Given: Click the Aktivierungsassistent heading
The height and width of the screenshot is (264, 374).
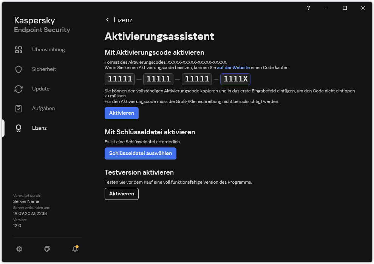Looking at the screenshot, I should coord(159,37).
